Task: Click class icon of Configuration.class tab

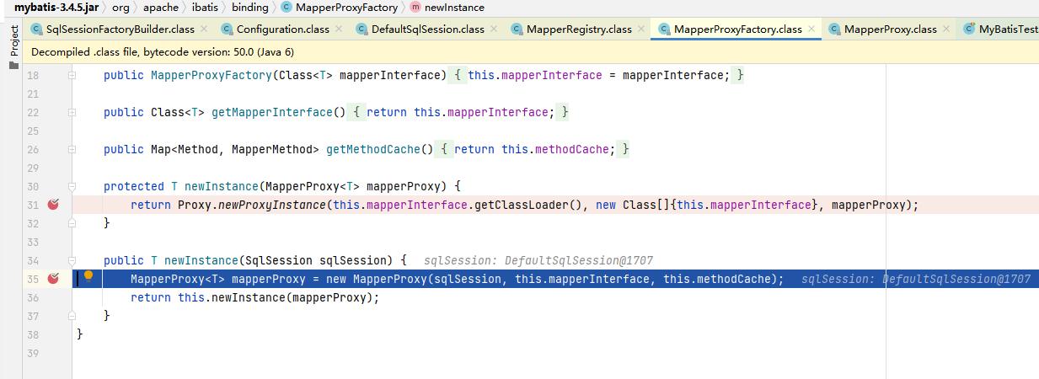Action: click(228, 29)
